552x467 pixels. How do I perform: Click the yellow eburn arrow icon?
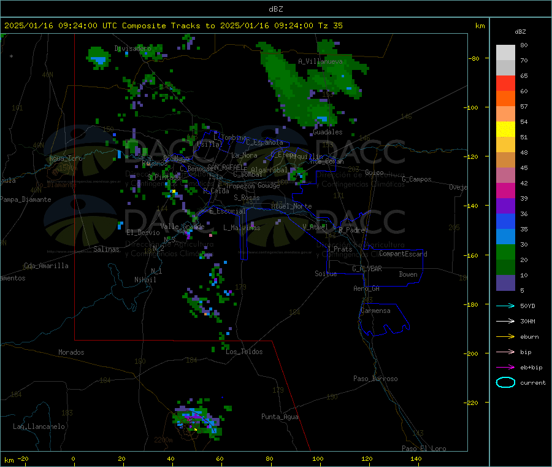505,337
